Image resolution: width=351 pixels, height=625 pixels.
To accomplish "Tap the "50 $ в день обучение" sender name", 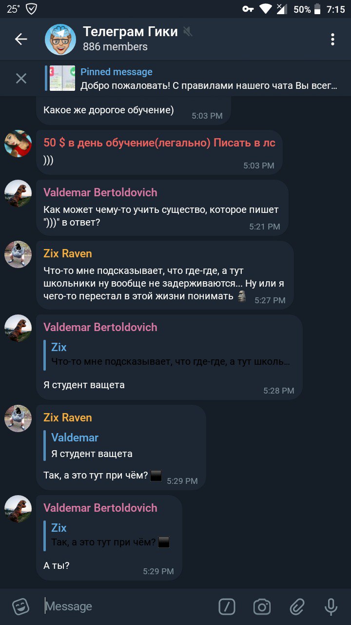I will 159,143.
